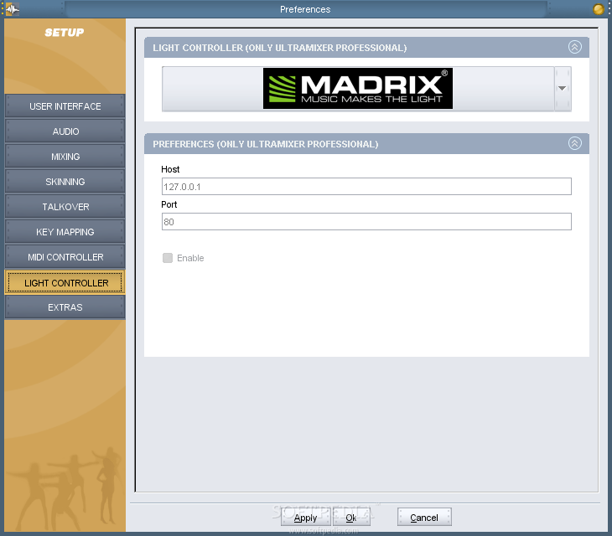Click the MADRIX logo selection

[357, 89]
